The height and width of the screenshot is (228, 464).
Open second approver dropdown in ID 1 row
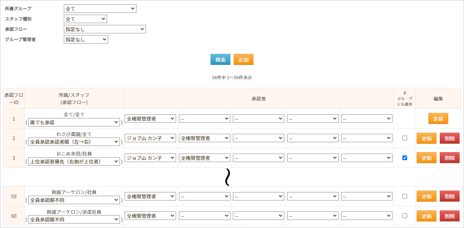(x=204, y=119)
